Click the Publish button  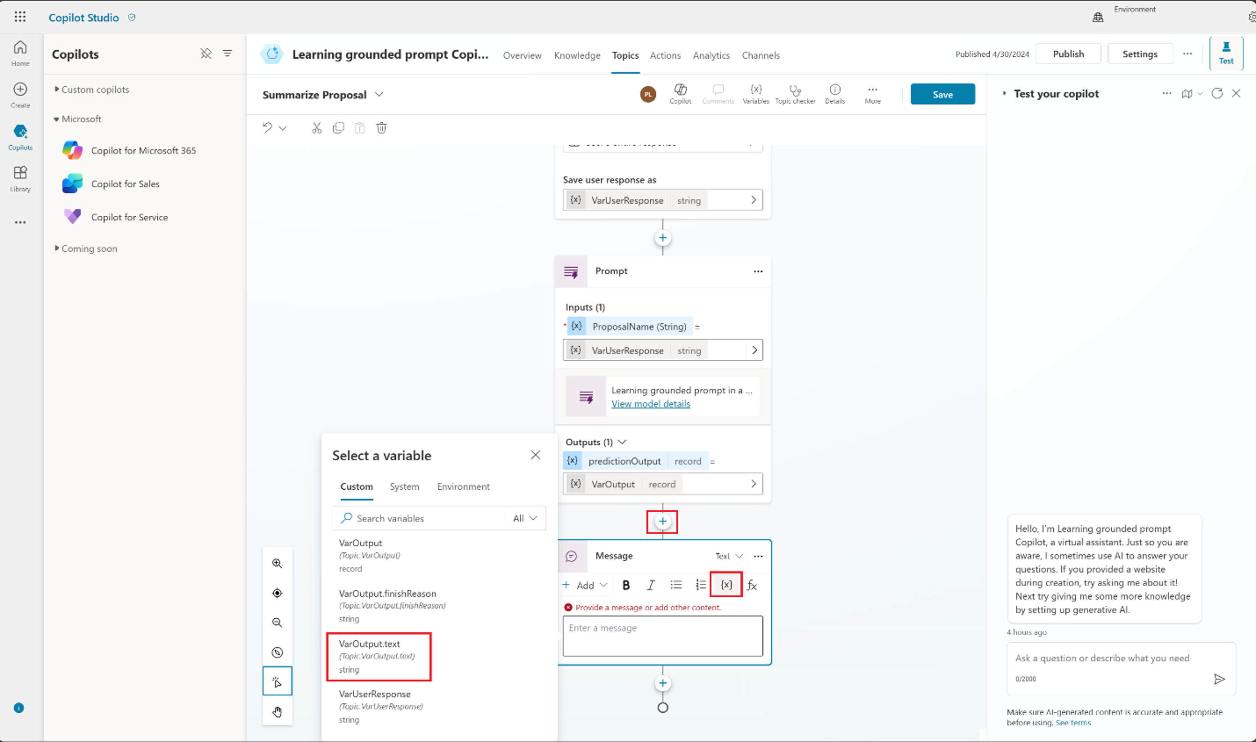tap(1068, 54)
